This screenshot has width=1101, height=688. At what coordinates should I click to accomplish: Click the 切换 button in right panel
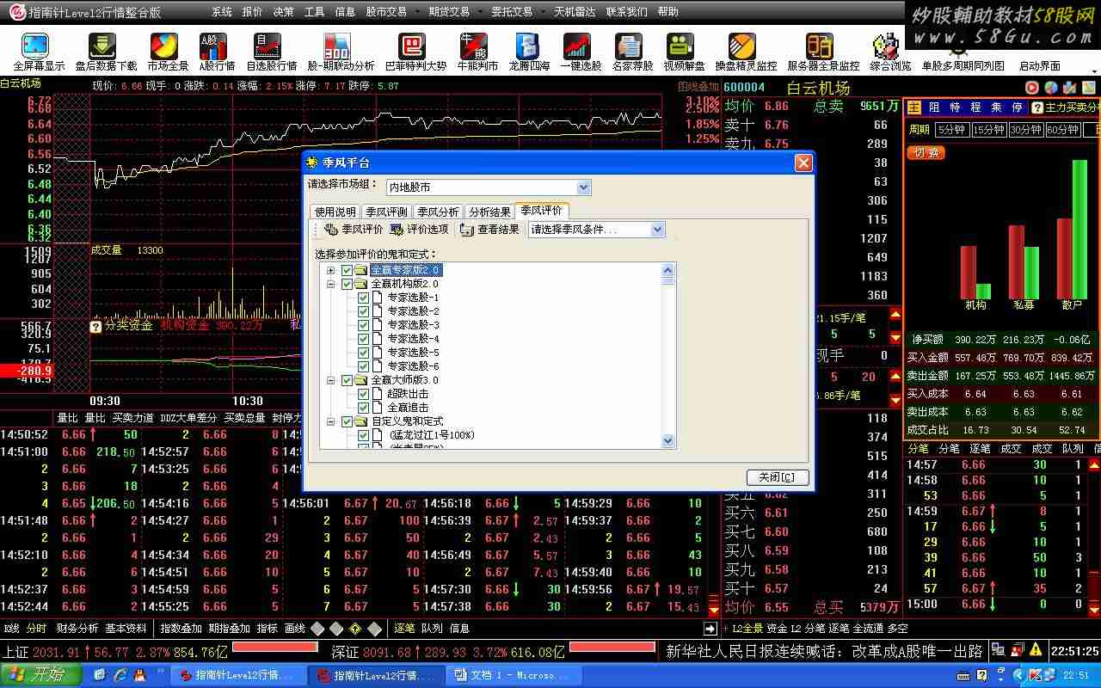click(x=925, y=153)
